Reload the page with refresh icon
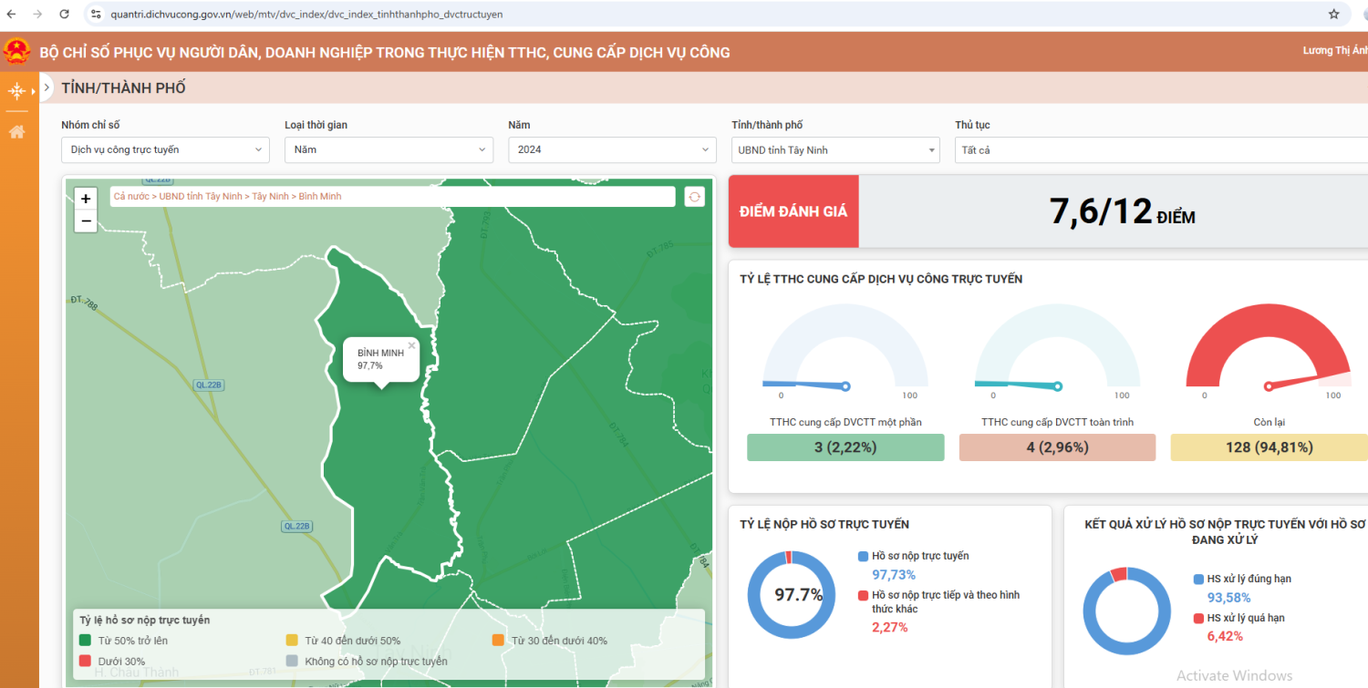1368x688 pixels. (x=64, y=15)
